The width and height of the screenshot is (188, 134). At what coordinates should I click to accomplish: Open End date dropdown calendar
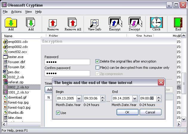pos(135,99)
